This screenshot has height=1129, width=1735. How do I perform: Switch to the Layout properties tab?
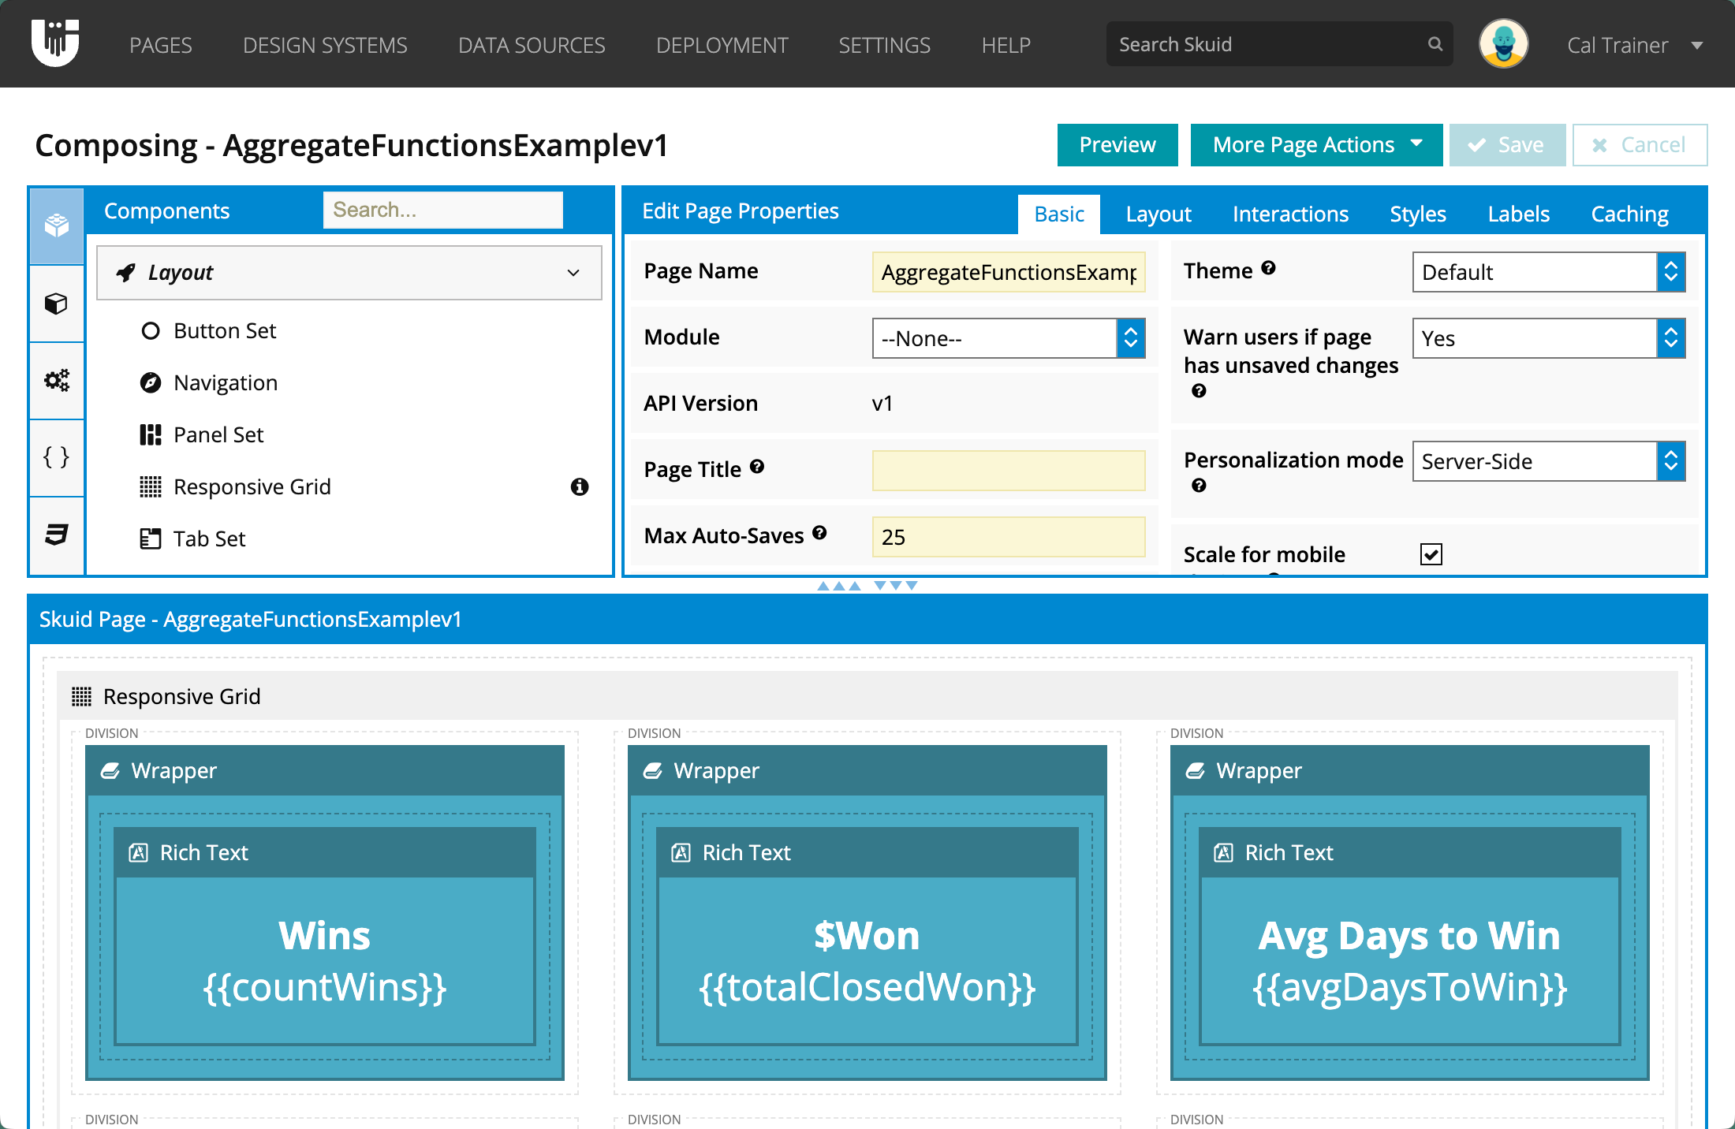click(x=1159, y=214)
